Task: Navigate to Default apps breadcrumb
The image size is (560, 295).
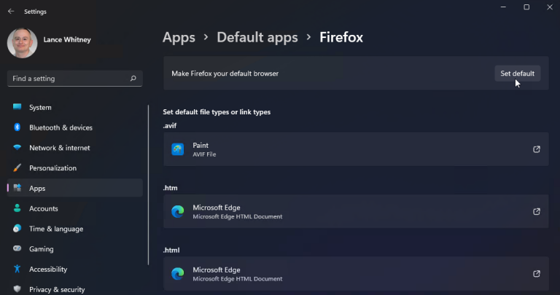Action: point(257,37)
